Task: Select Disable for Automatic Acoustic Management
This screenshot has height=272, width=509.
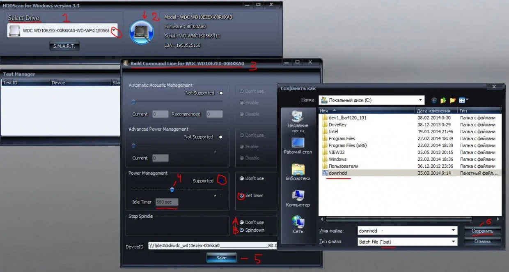Action: coord(242,114)
